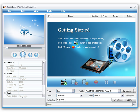Click the Remove file filmstrip icon

(x=75, y=82)
